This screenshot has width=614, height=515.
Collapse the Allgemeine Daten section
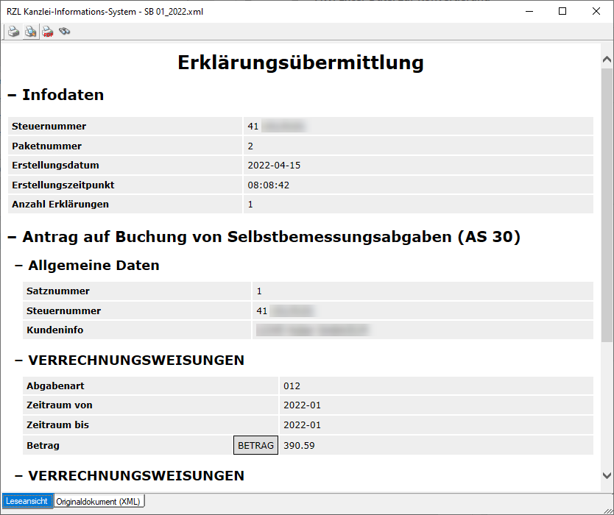tap(19, 266)
